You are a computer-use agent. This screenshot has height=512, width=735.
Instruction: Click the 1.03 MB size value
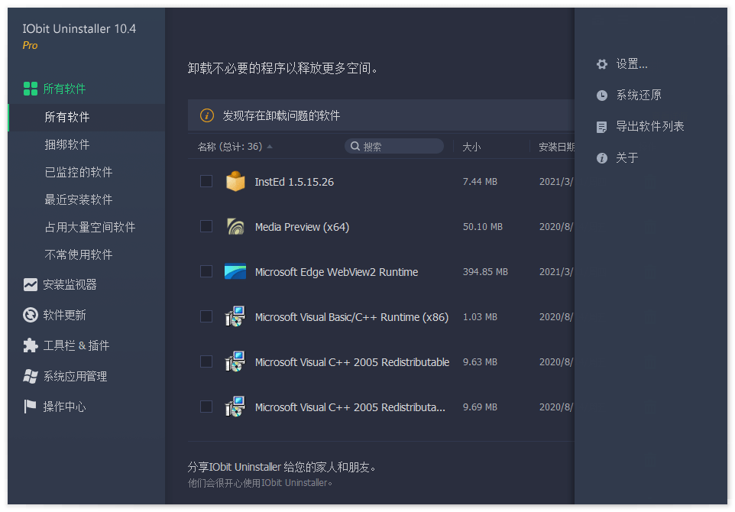click(x=480, y=317)
